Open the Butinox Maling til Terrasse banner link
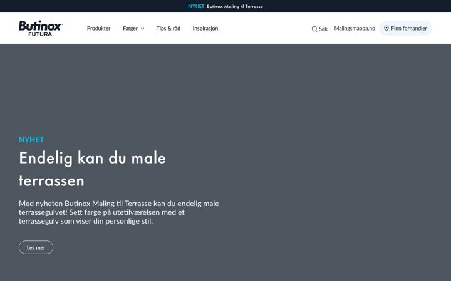451x281 pixels. click(235, 6)
